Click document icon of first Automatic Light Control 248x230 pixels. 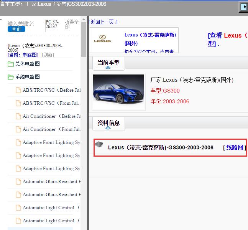click(x=18, y=208)
